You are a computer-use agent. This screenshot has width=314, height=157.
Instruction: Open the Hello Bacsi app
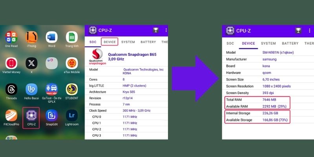click(x=31, y=89)
